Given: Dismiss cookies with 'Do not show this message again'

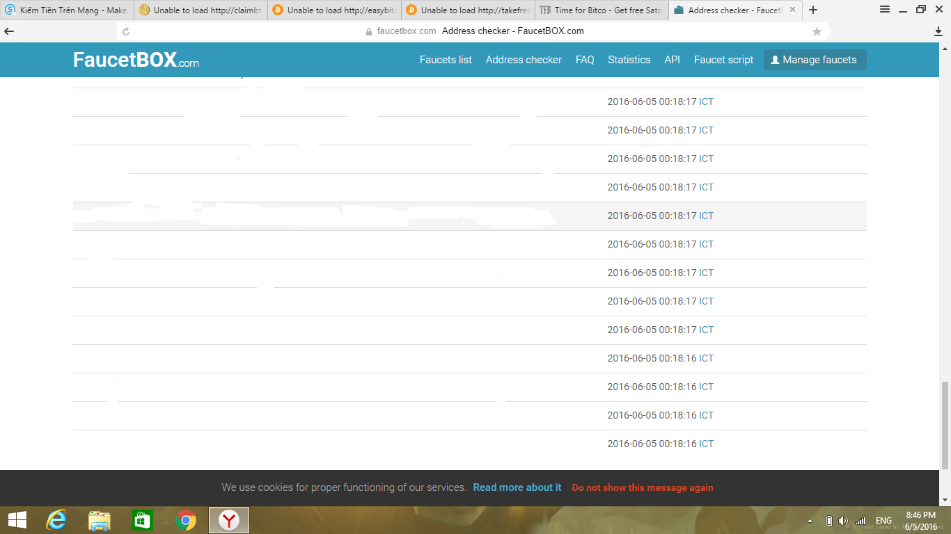Looking at the screenshot, I should tap(643, 487).
